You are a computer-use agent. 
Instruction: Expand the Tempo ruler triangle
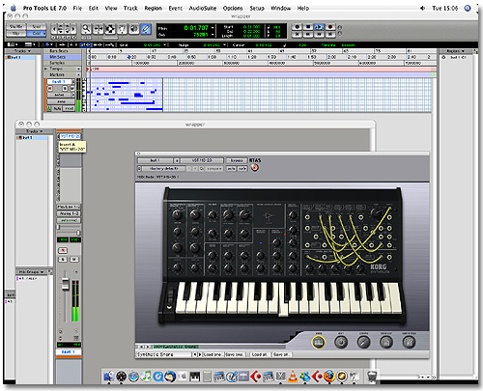point(45,69)
